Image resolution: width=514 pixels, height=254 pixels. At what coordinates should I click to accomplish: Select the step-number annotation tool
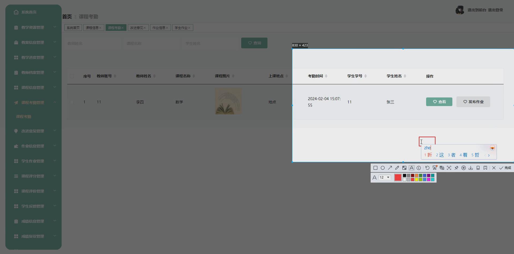419,168
